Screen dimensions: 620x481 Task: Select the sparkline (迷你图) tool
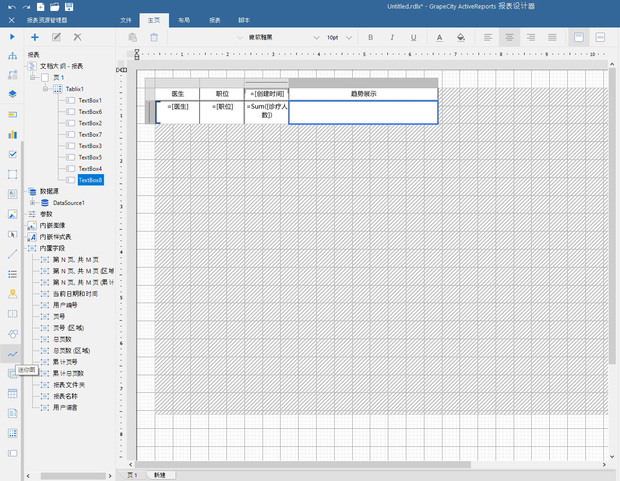pyautogui.click(x=12, y=354)
